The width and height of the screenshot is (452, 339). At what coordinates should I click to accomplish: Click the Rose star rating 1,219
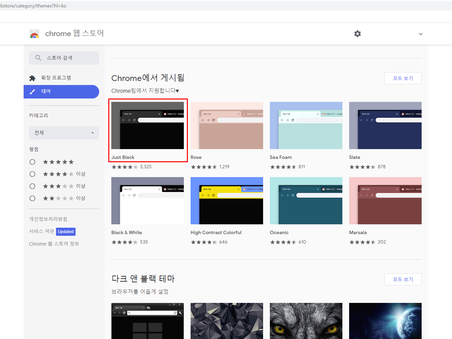(x=210, y=167)
